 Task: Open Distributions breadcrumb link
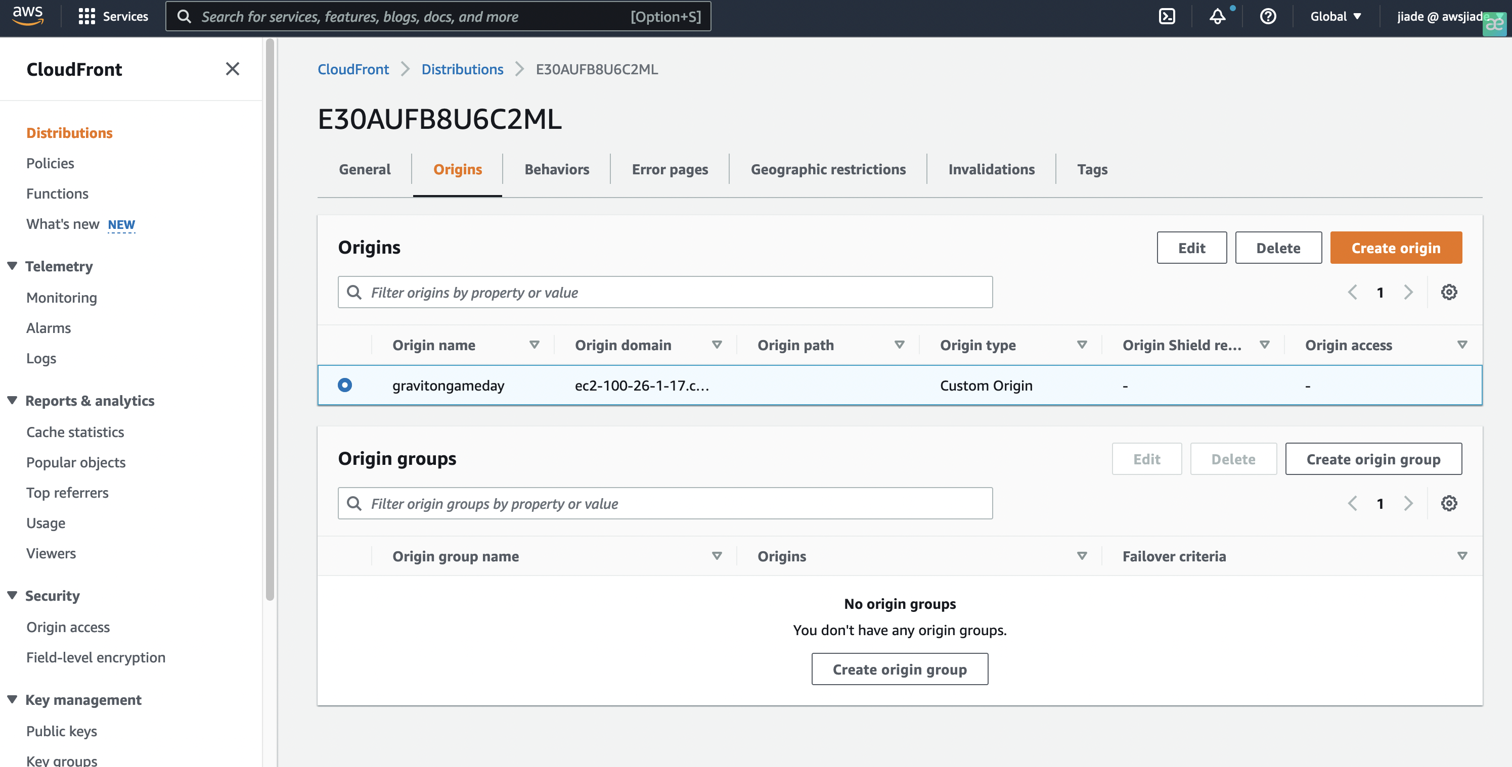coord(462,69)
